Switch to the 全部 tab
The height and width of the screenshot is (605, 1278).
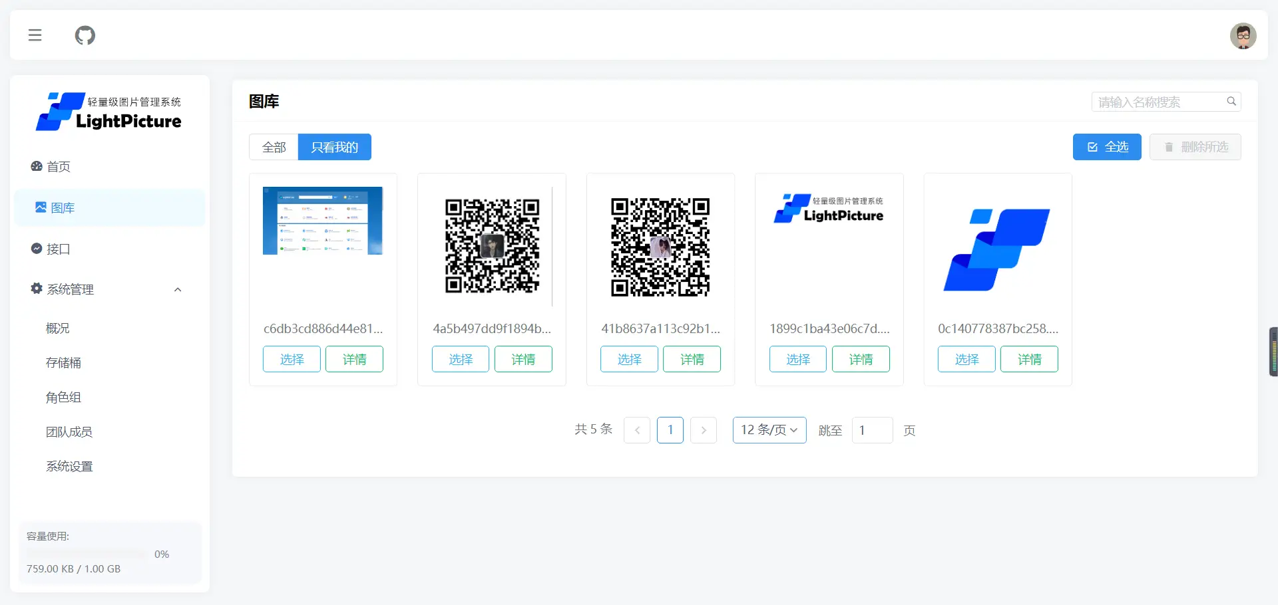(x=274, y=146)
